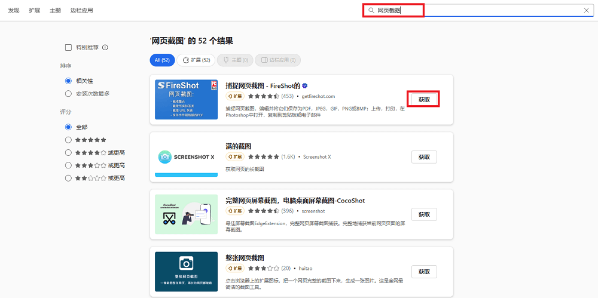Enable the 特别推荐 checkbox
The height and width of the screenshot is (298, 598).
tap(69, 48)
